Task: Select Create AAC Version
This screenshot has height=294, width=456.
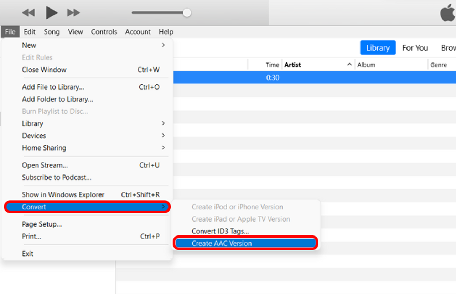Action: coord(246,243)
